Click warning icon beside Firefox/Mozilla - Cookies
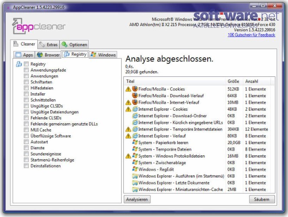The image size is (288, 217). click(x=128, y=89)
